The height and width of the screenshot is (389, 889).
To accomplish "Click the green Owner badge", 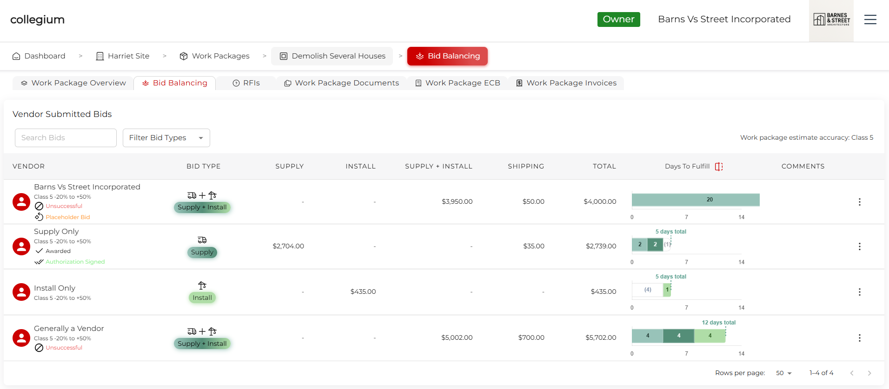I will click(618, 19).
